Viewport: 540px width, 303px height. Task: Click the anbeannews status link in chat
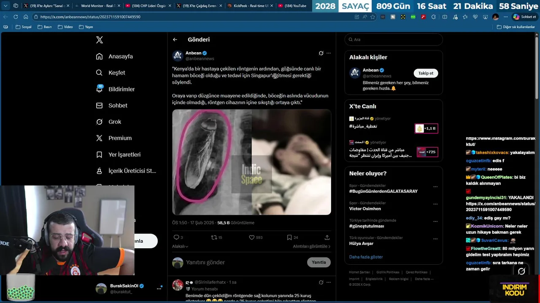[x=500, y=207]
